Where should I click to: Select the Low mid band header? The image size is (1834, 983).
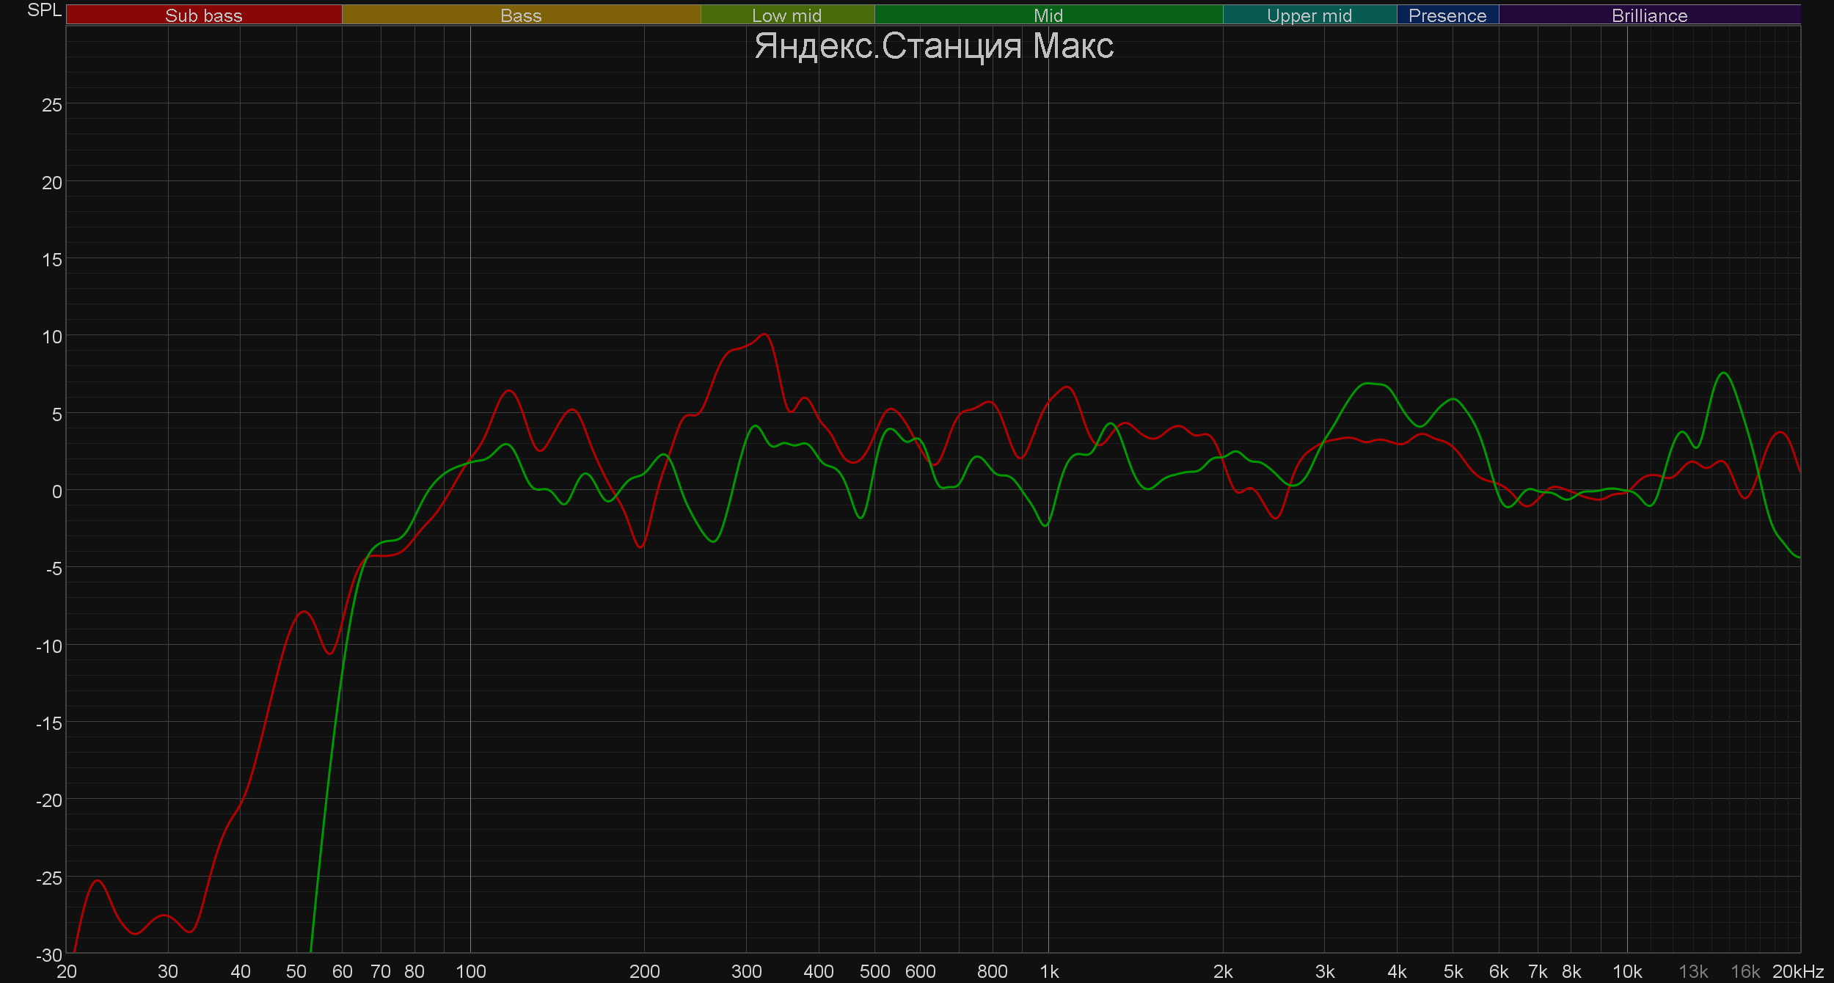786,15
